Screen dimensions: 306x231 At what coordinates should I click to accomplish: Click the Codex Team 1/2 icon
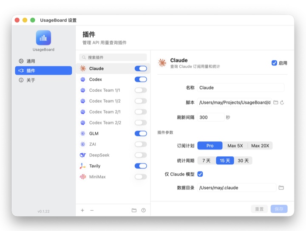click(x=83, y=101)
